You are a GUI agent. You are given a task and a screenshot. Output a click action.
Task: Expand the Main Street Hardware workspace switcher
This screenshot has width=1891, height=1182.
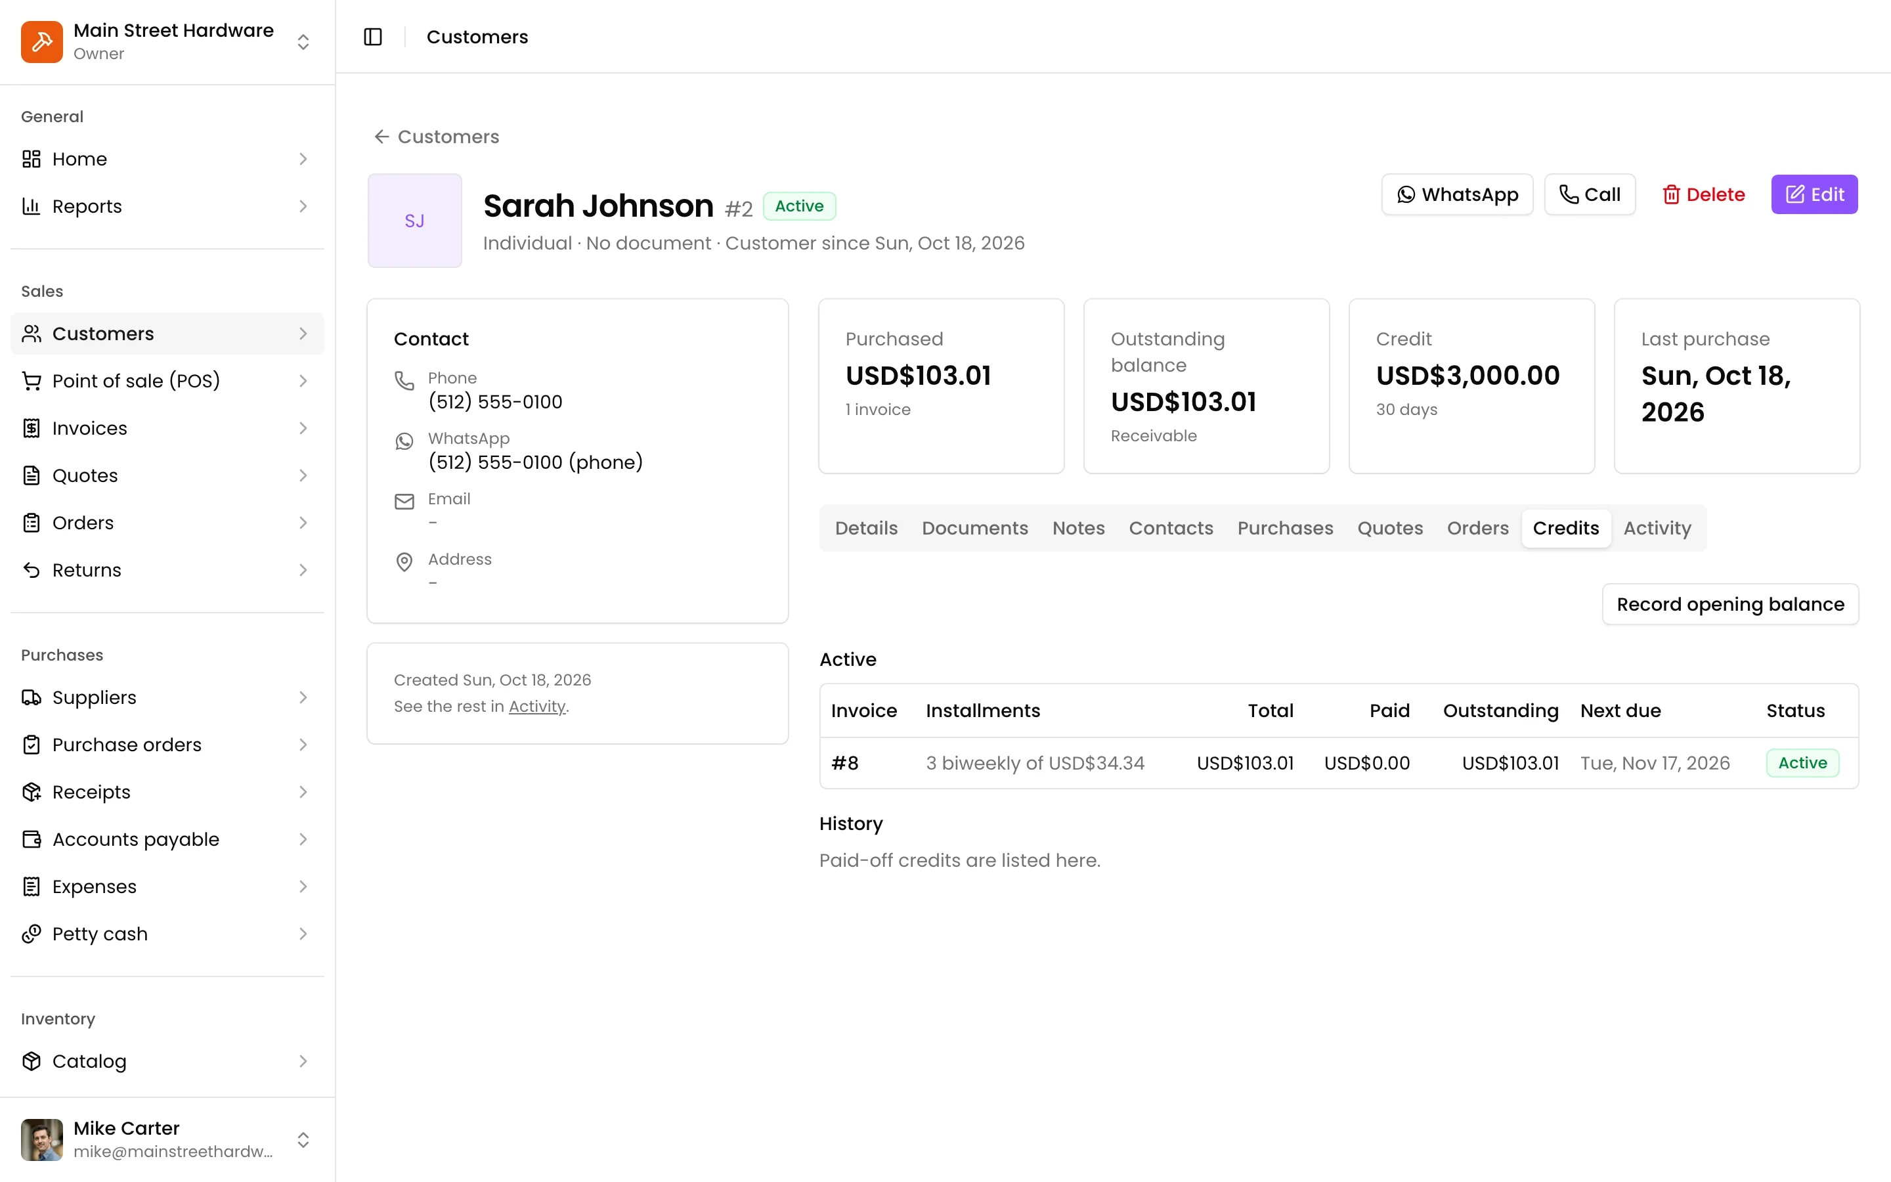tap(303, 41)
